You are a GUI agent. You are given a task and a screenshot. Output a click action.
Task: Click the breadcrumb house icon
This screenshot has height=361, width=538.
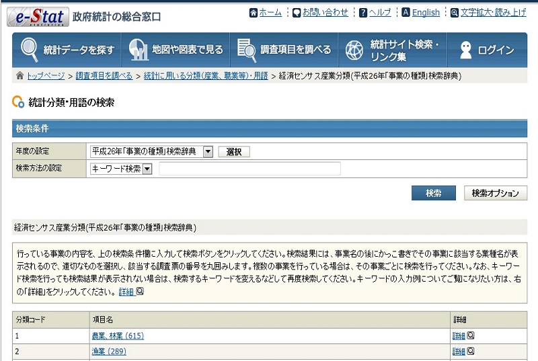coord(20,75)
